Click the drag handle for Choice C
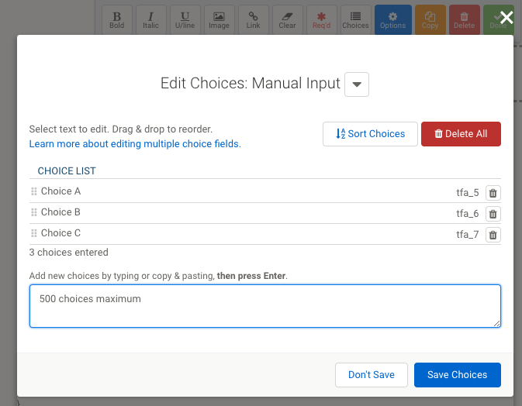 34,233
